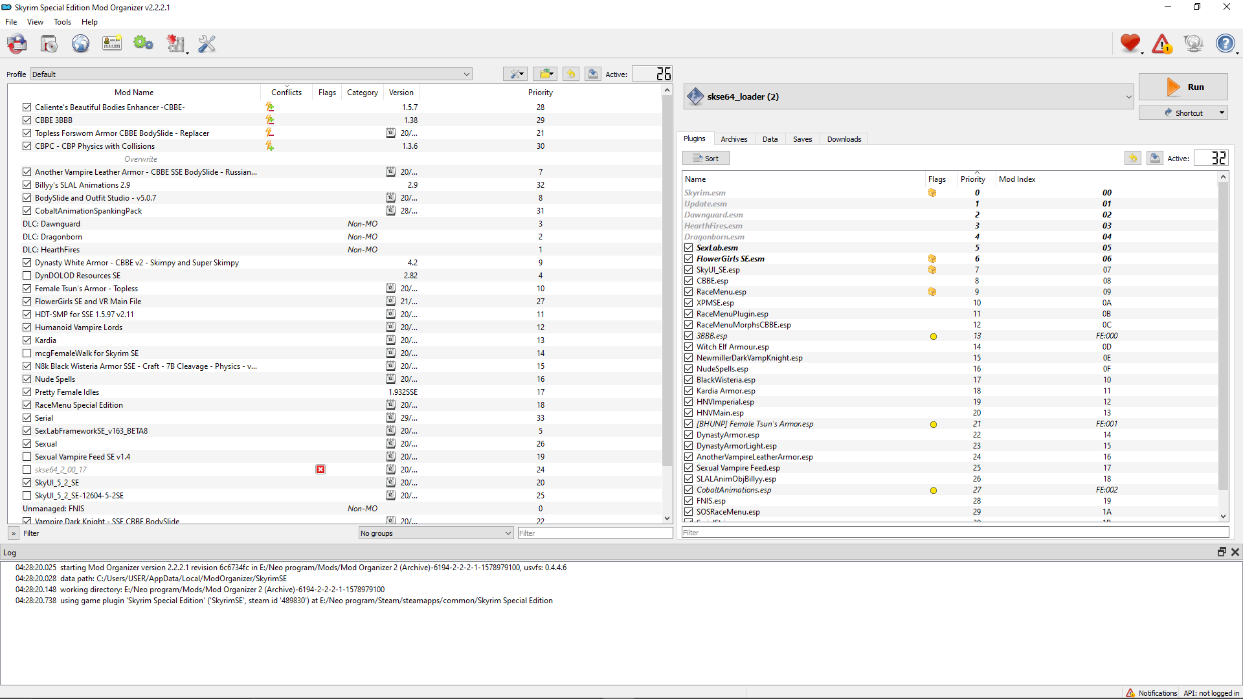This screenshot has height=699, width=1243.
Task: Open the Nexus globe toolbar icon
Action: (x=80, y=44)
